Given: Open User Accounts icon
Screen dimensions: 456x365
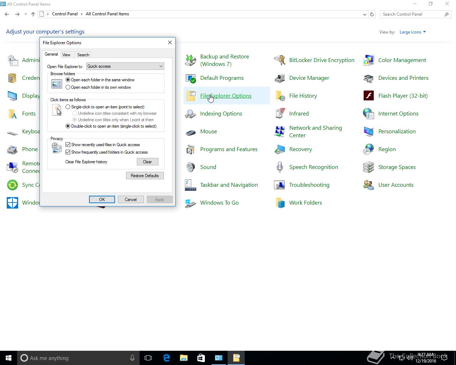Looking at the screenshot, I should click(369, 185).
